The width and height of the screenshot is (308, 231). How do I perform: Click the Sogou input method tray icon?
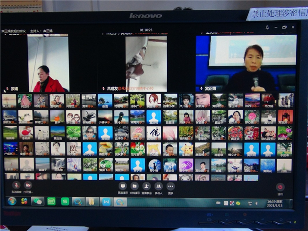coord(232,203)
